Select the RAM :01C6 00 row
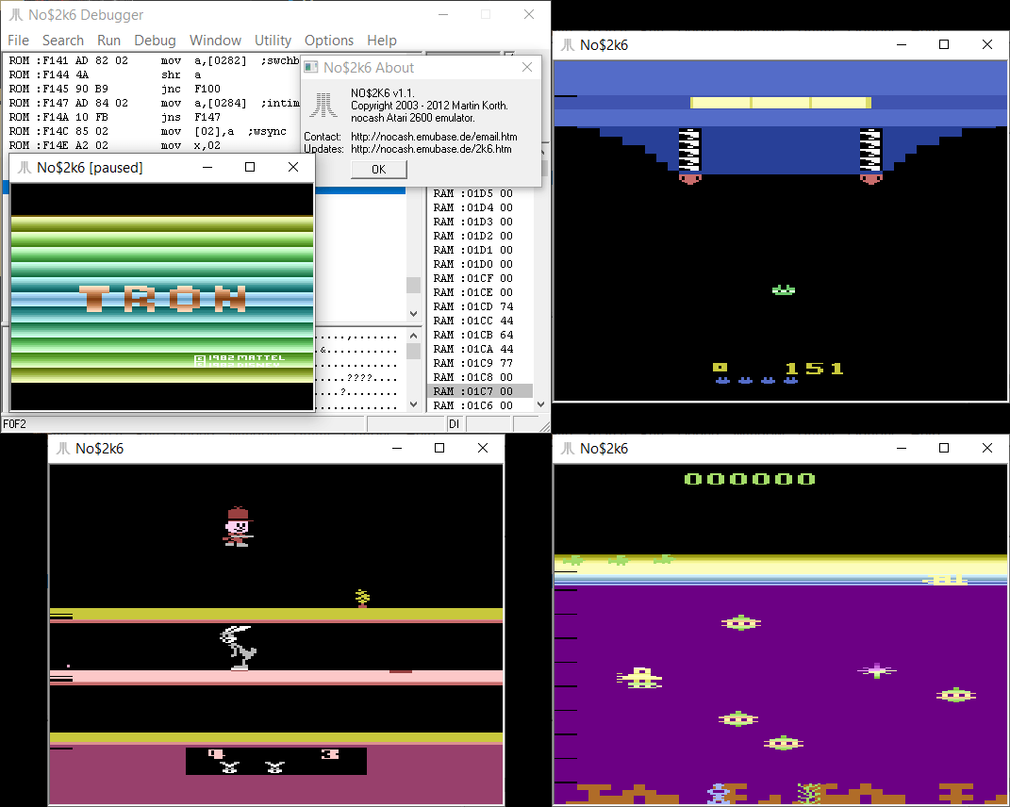Image resolution: width=1010 pixels, height=807 pixels. pyautogui.click(x=480, y=405)
